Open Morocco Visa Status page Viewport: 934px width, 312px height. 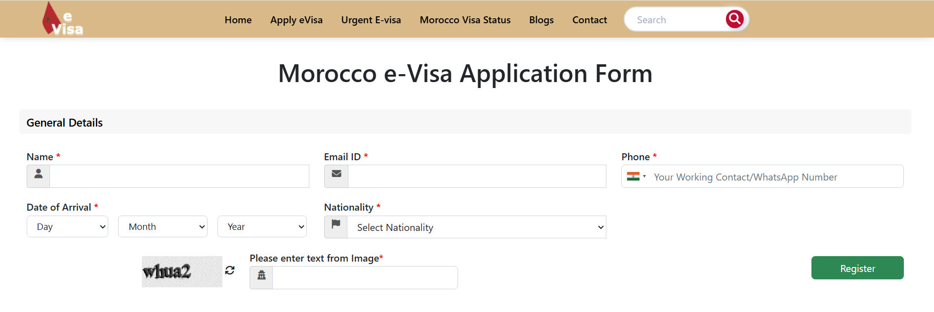pos(465,20)
